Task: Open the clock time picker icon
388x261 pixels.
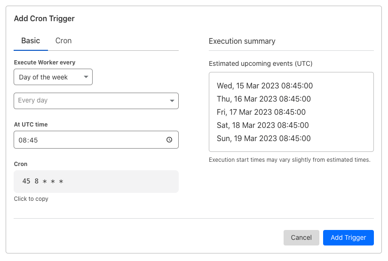Action: pos(169,140)
